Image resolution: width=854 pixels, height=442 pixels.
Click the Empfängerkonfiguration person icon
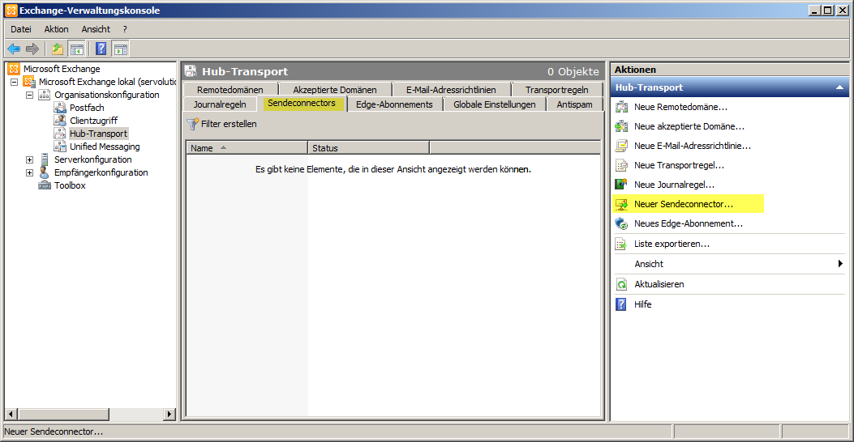coord(45,172)
